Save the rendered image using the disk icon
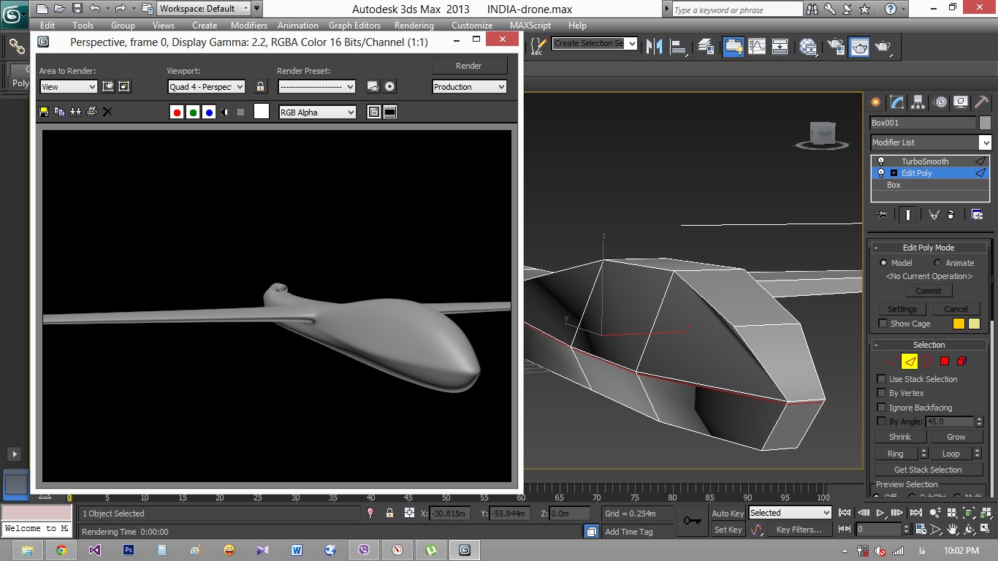 tap(44, 112)
